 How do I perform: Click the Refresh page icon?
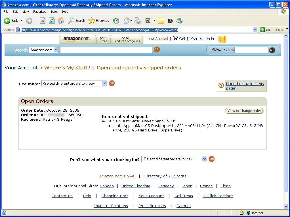tap(52, 21)
